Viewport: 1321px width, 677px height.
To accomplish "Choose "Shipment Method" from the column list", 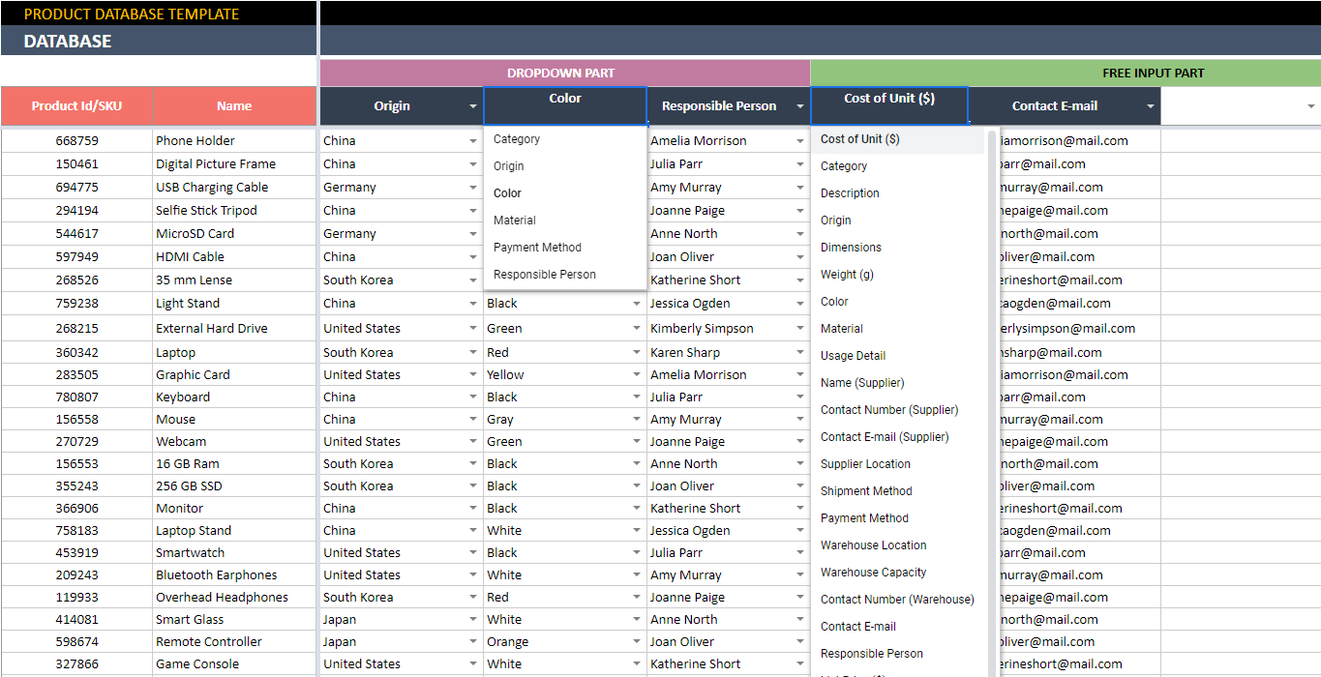I will click(863, 490).
